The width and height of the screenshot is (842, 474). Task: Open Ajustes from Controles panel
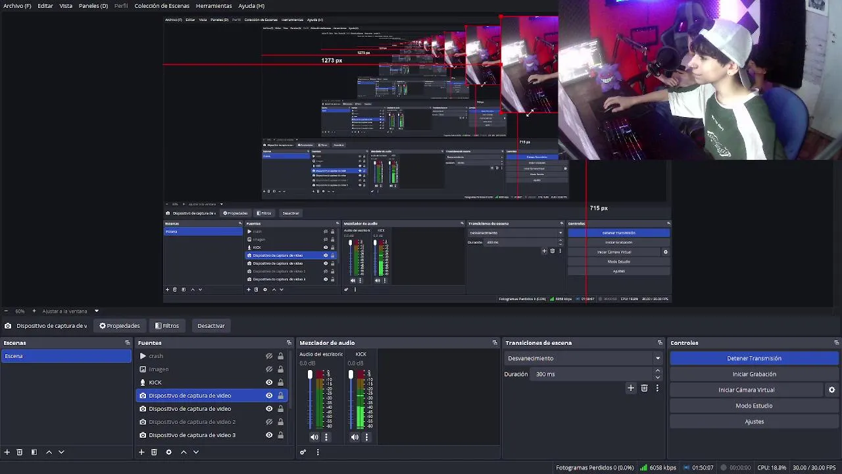[754, 421]
